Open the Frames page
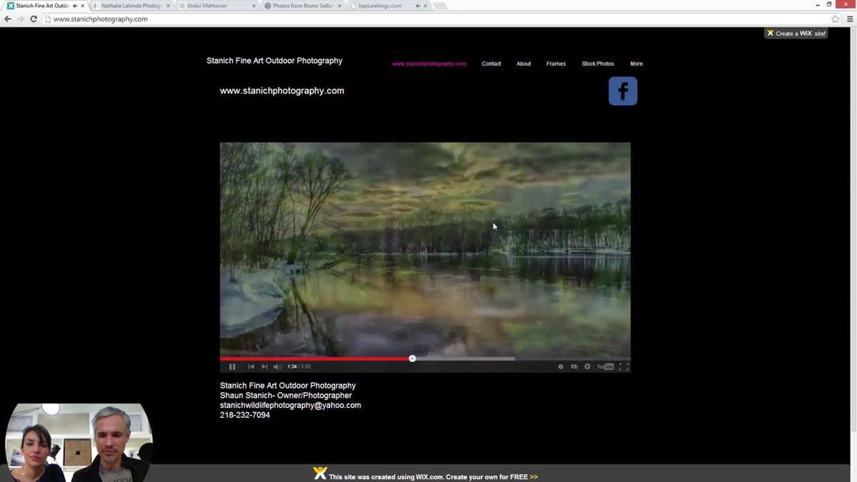Viewport: 857px width, 482px height. 556,63
